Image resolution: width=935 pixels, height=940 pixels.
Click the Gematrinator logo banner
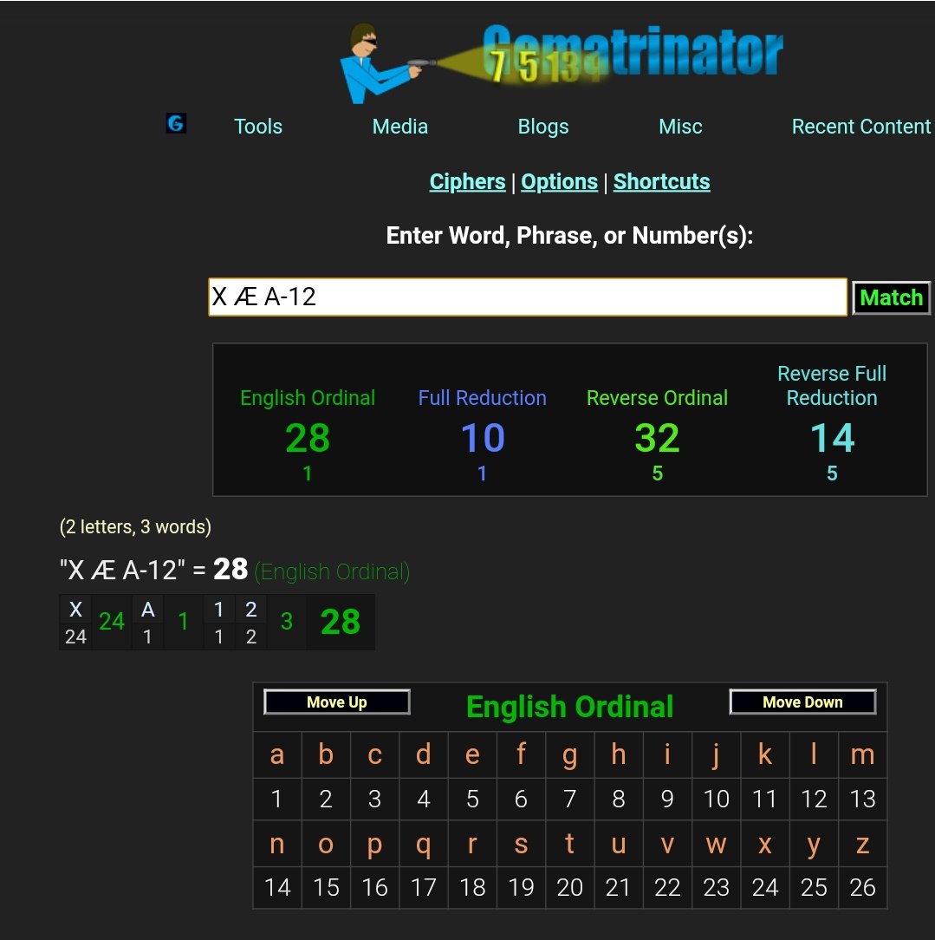coord(561,62)
